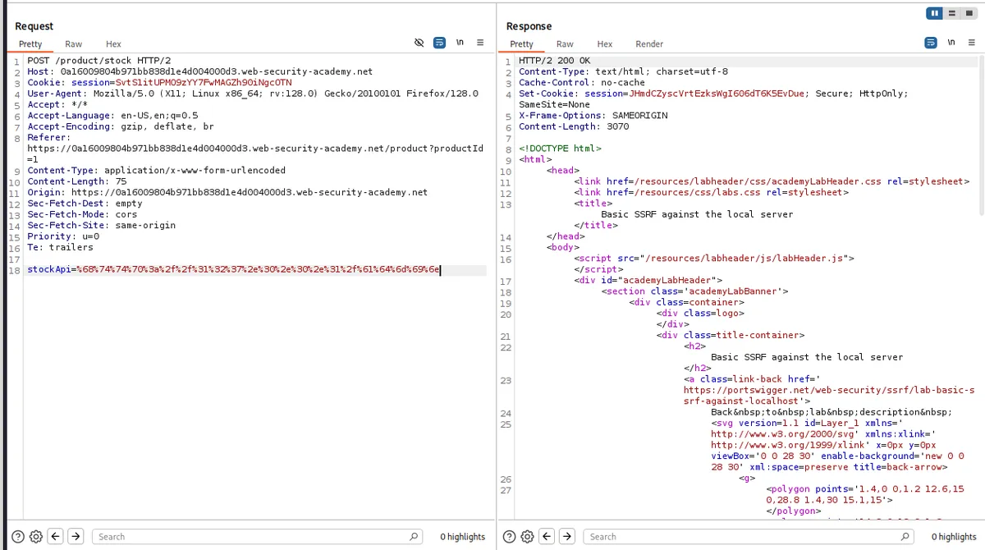Open the Response viewer hamburger menu

point(972,43)
